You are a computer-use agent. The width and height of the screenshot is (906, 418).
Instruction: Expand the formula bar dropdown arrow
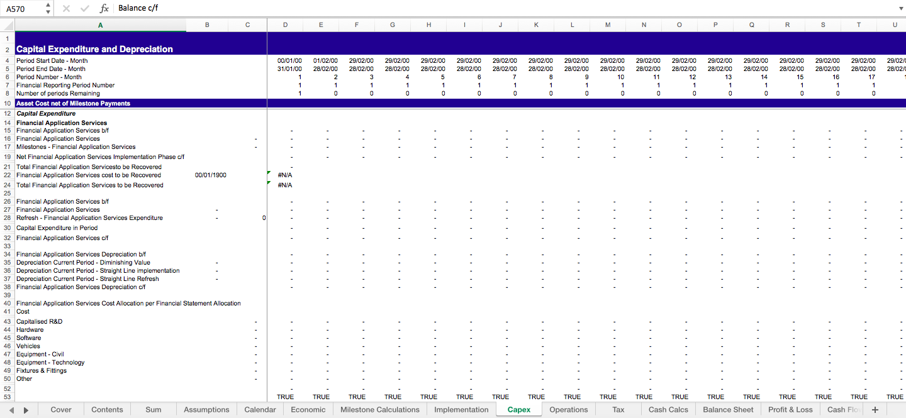[x=901, y=9]
